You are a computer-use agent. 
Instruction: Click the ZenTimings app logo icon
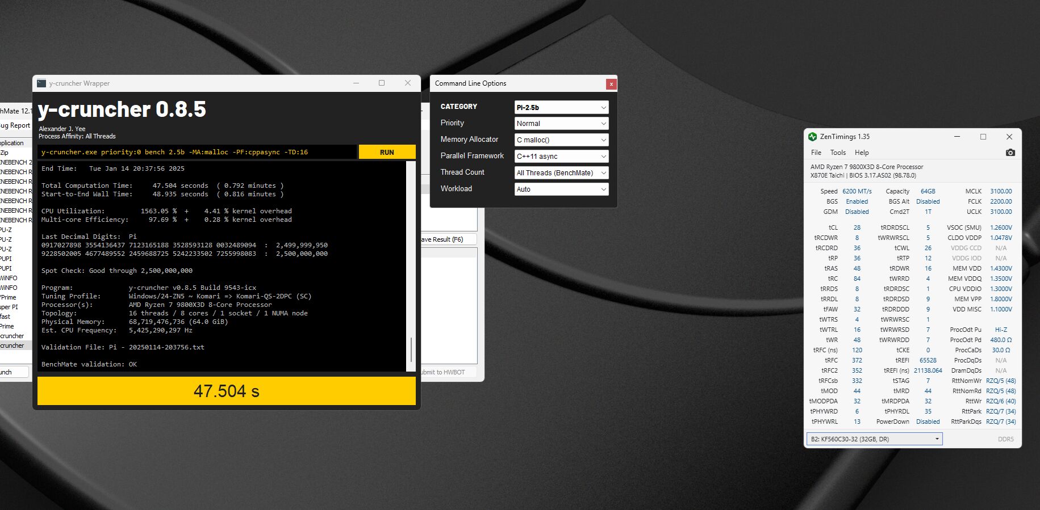click(x=812, y=137)
